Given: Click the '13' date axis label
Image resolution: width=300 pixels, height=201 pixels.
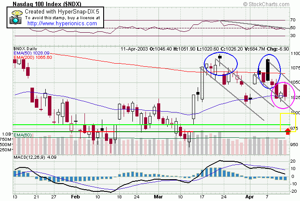Looking at the screenshot, I should click(x=15, y=197).
